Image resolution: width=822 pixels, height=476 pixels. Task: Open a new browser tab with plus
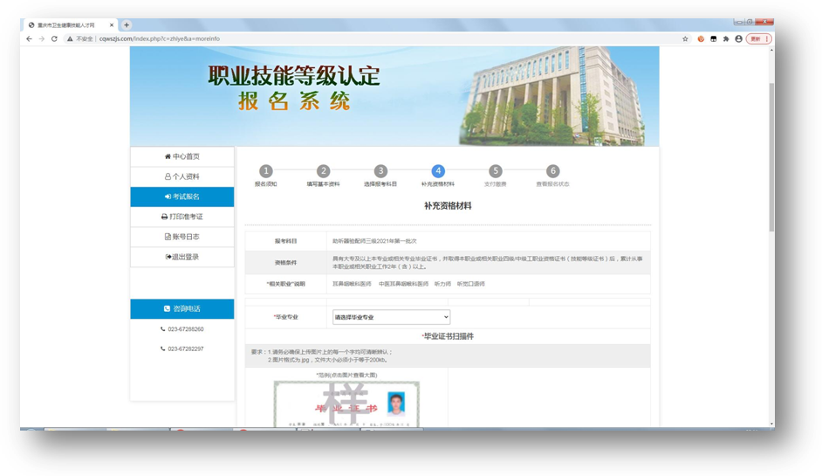127,25
